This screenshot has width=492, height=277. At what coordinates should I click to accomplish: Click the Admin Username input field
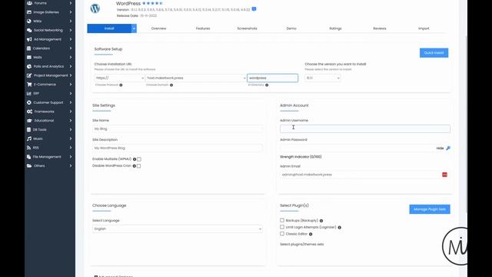[365, 128]
